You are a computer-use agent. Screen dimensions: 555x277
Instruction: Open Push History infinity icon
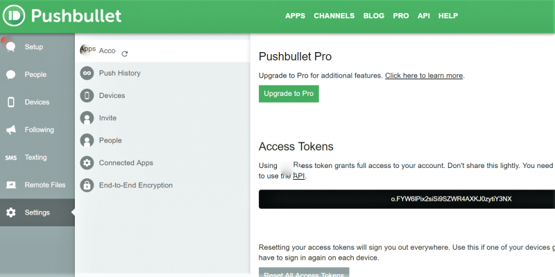[x=87, y=74]
